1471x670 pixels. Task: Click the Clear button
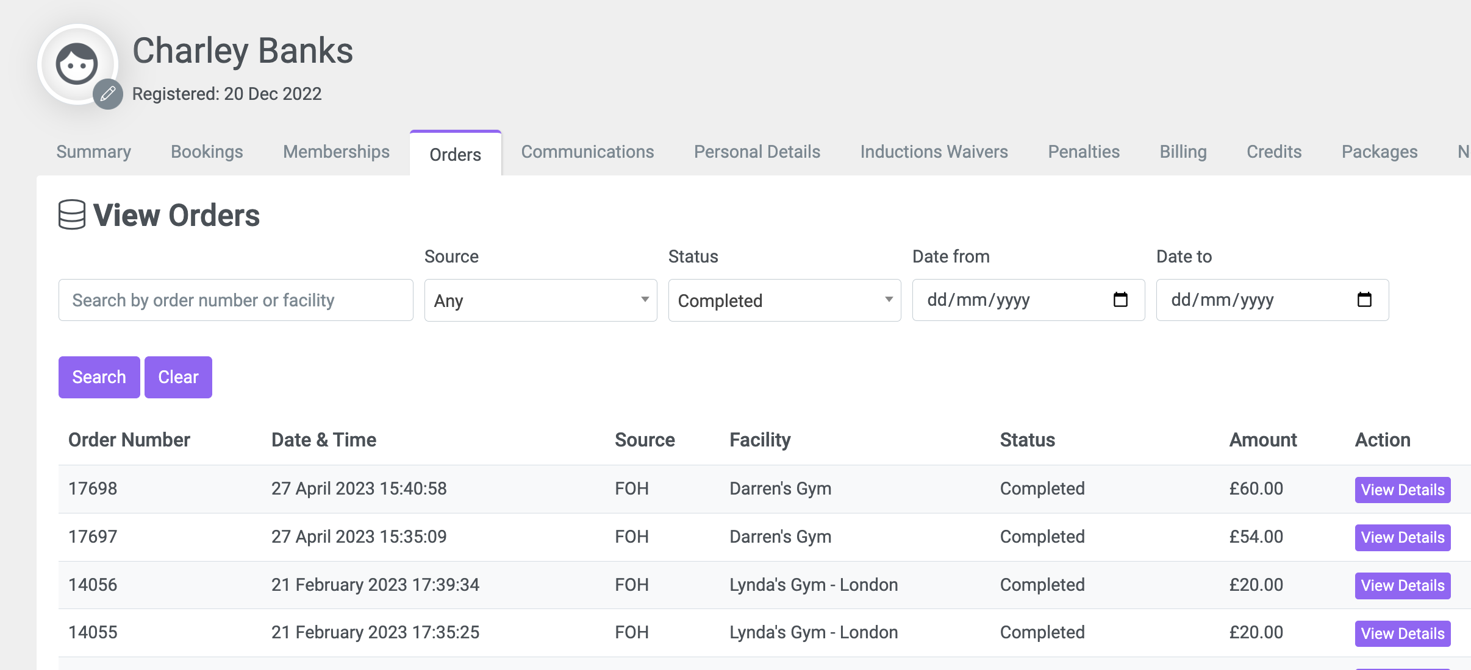coord(178,377)
